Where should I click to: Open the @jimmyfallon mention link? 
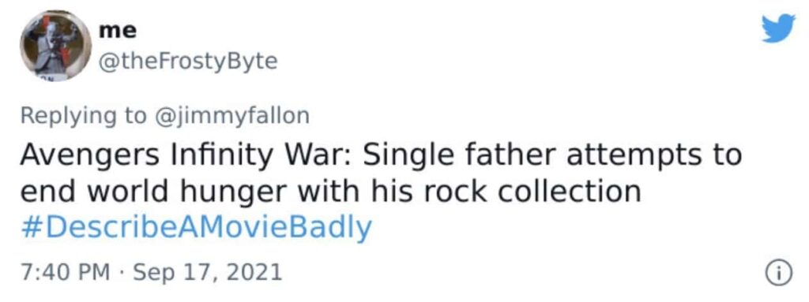pos(231,116)
